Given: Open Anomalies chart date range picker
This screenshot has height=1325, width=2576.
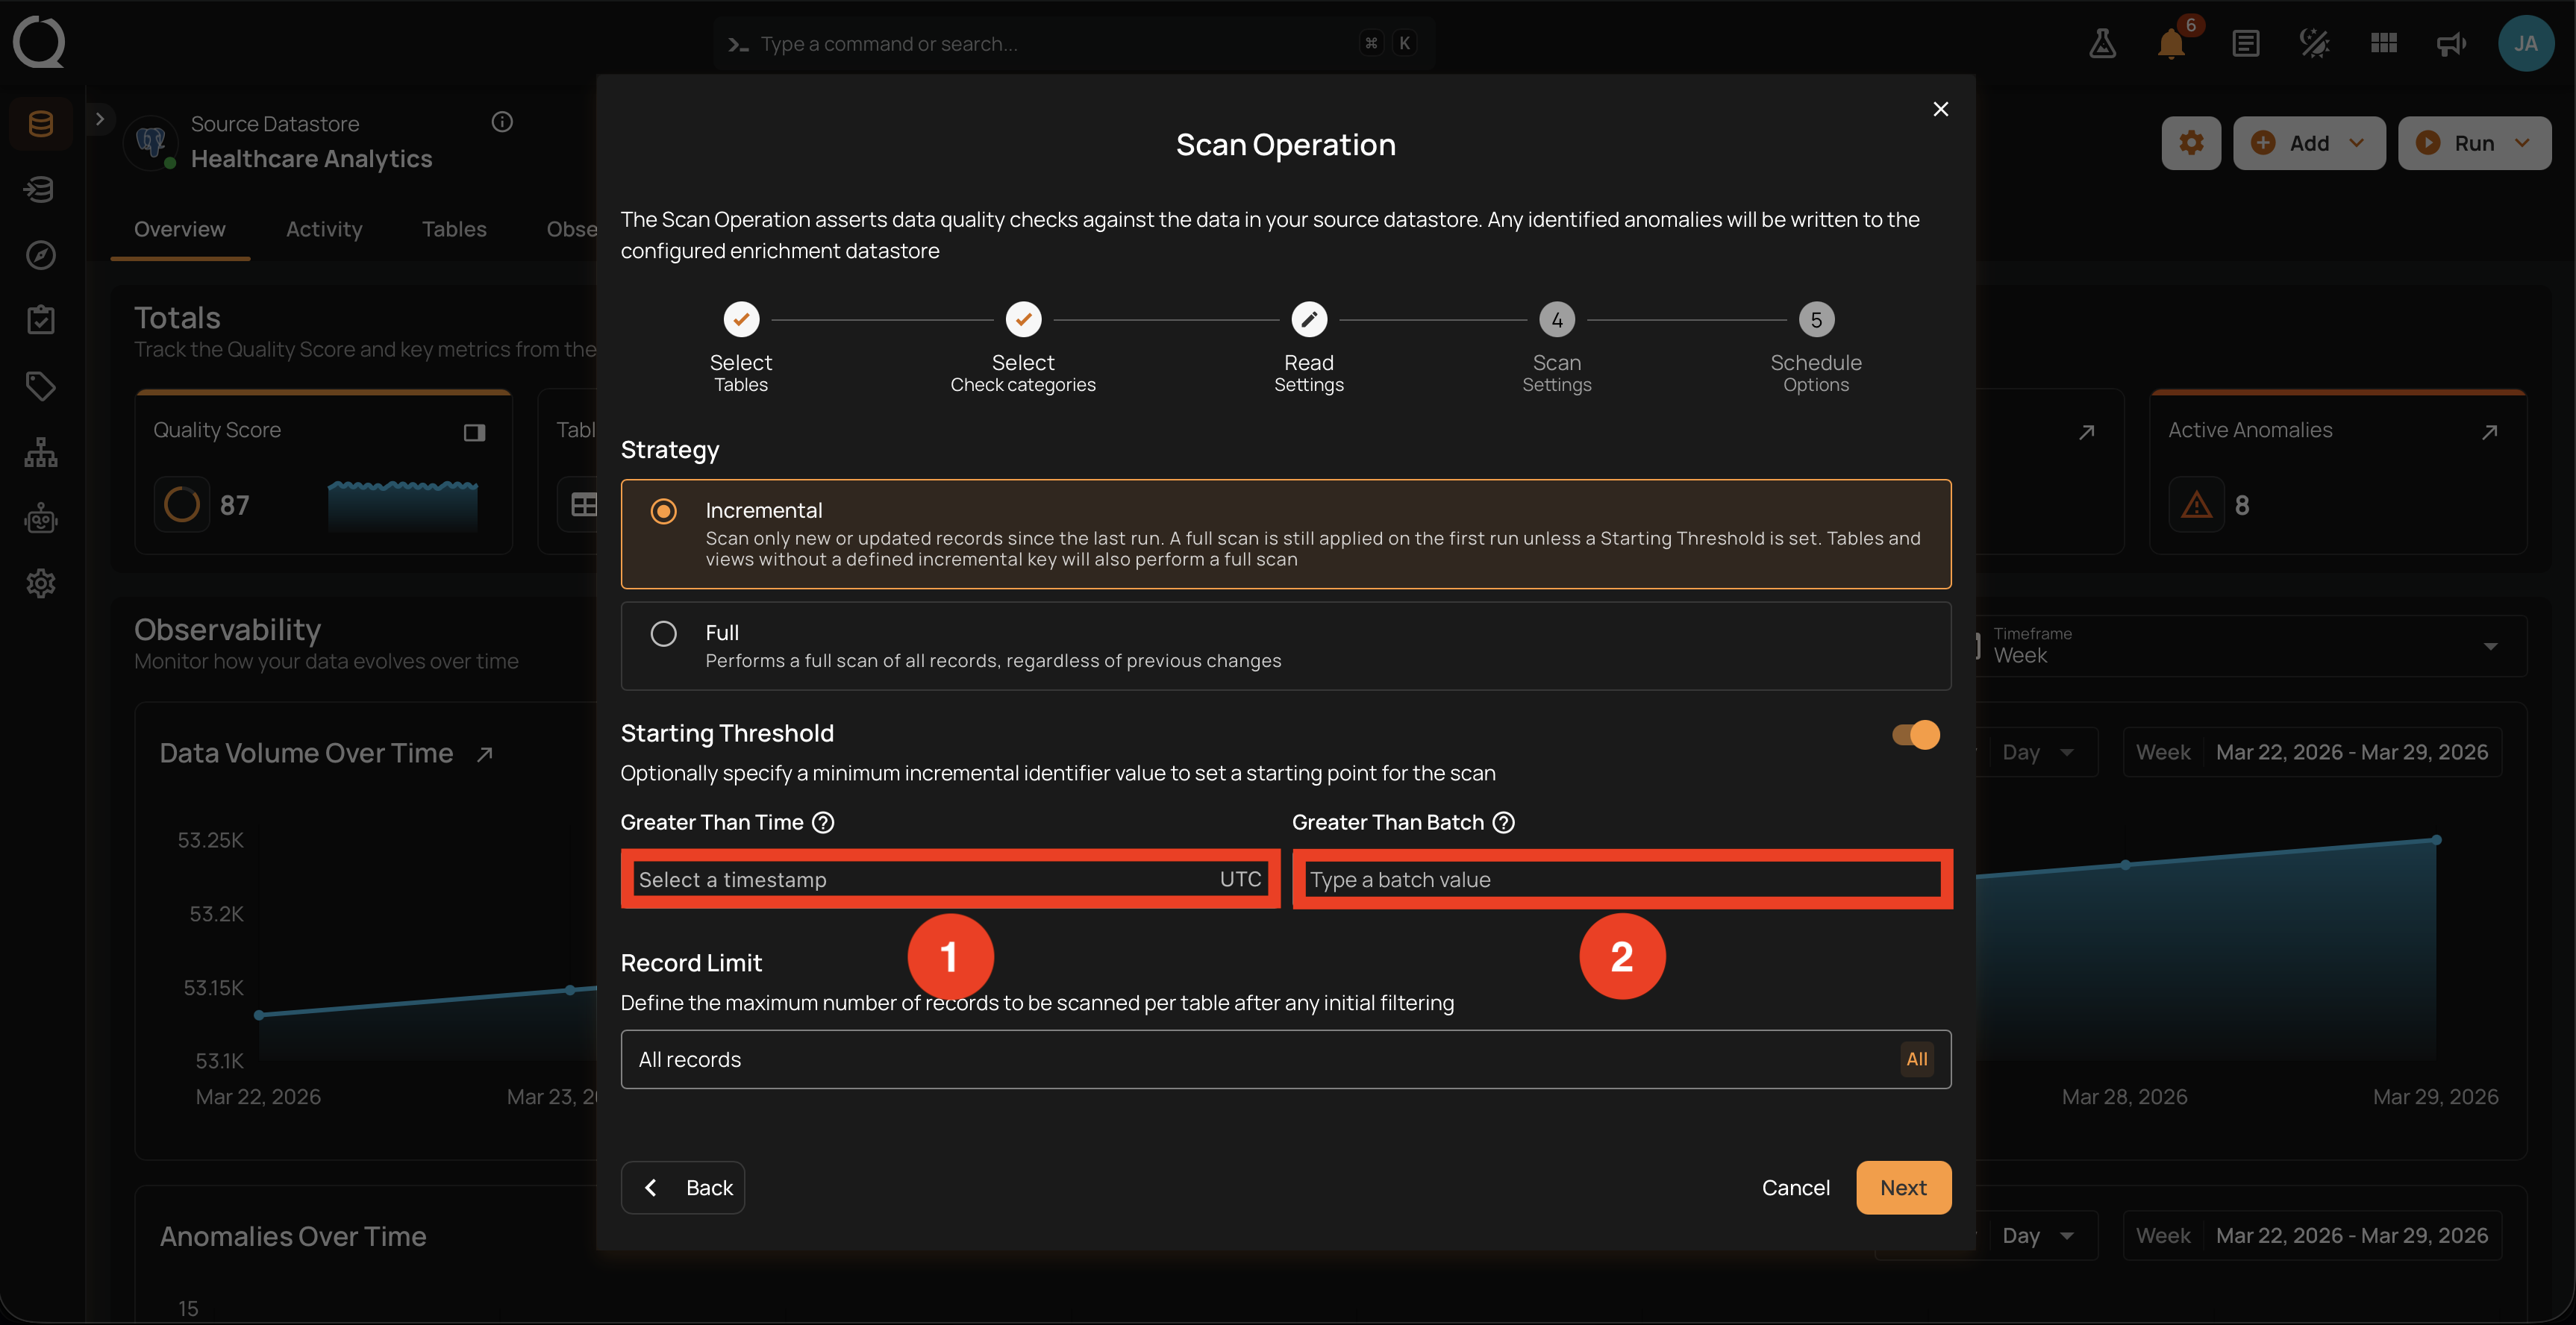Looking at the screenshot, I should point(2312,1235).
